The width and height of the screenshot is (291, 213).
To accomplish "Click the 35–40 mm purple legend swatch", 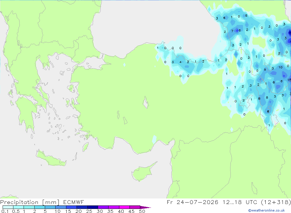I will click(x=114, y=207).
